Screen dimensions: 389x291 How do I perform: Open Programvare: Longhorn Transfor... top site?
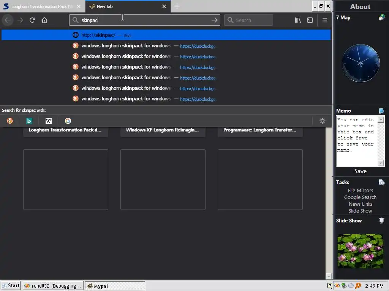click(x=260, y=130)
